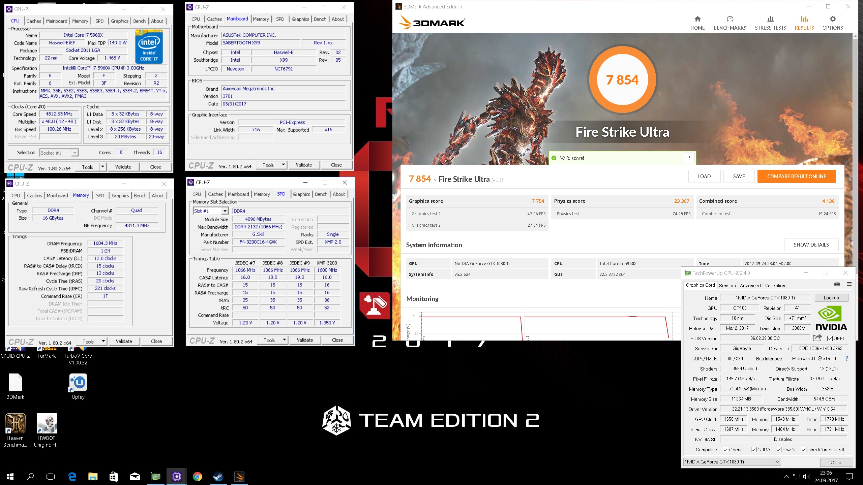The height and width of the screenshot is (485, 863).
Task: Toggle PhysX checkbox in GPU-Z
Action: pos(779,450)
